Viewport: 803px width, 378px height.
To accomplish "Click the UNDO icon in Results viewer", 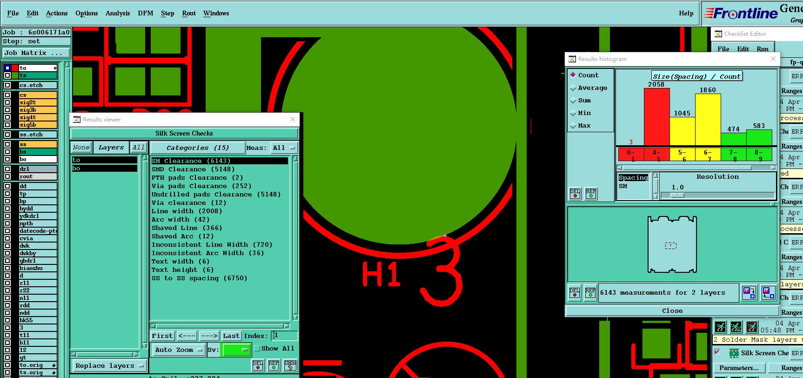I will pyautogui.click(x=290, y=365).
